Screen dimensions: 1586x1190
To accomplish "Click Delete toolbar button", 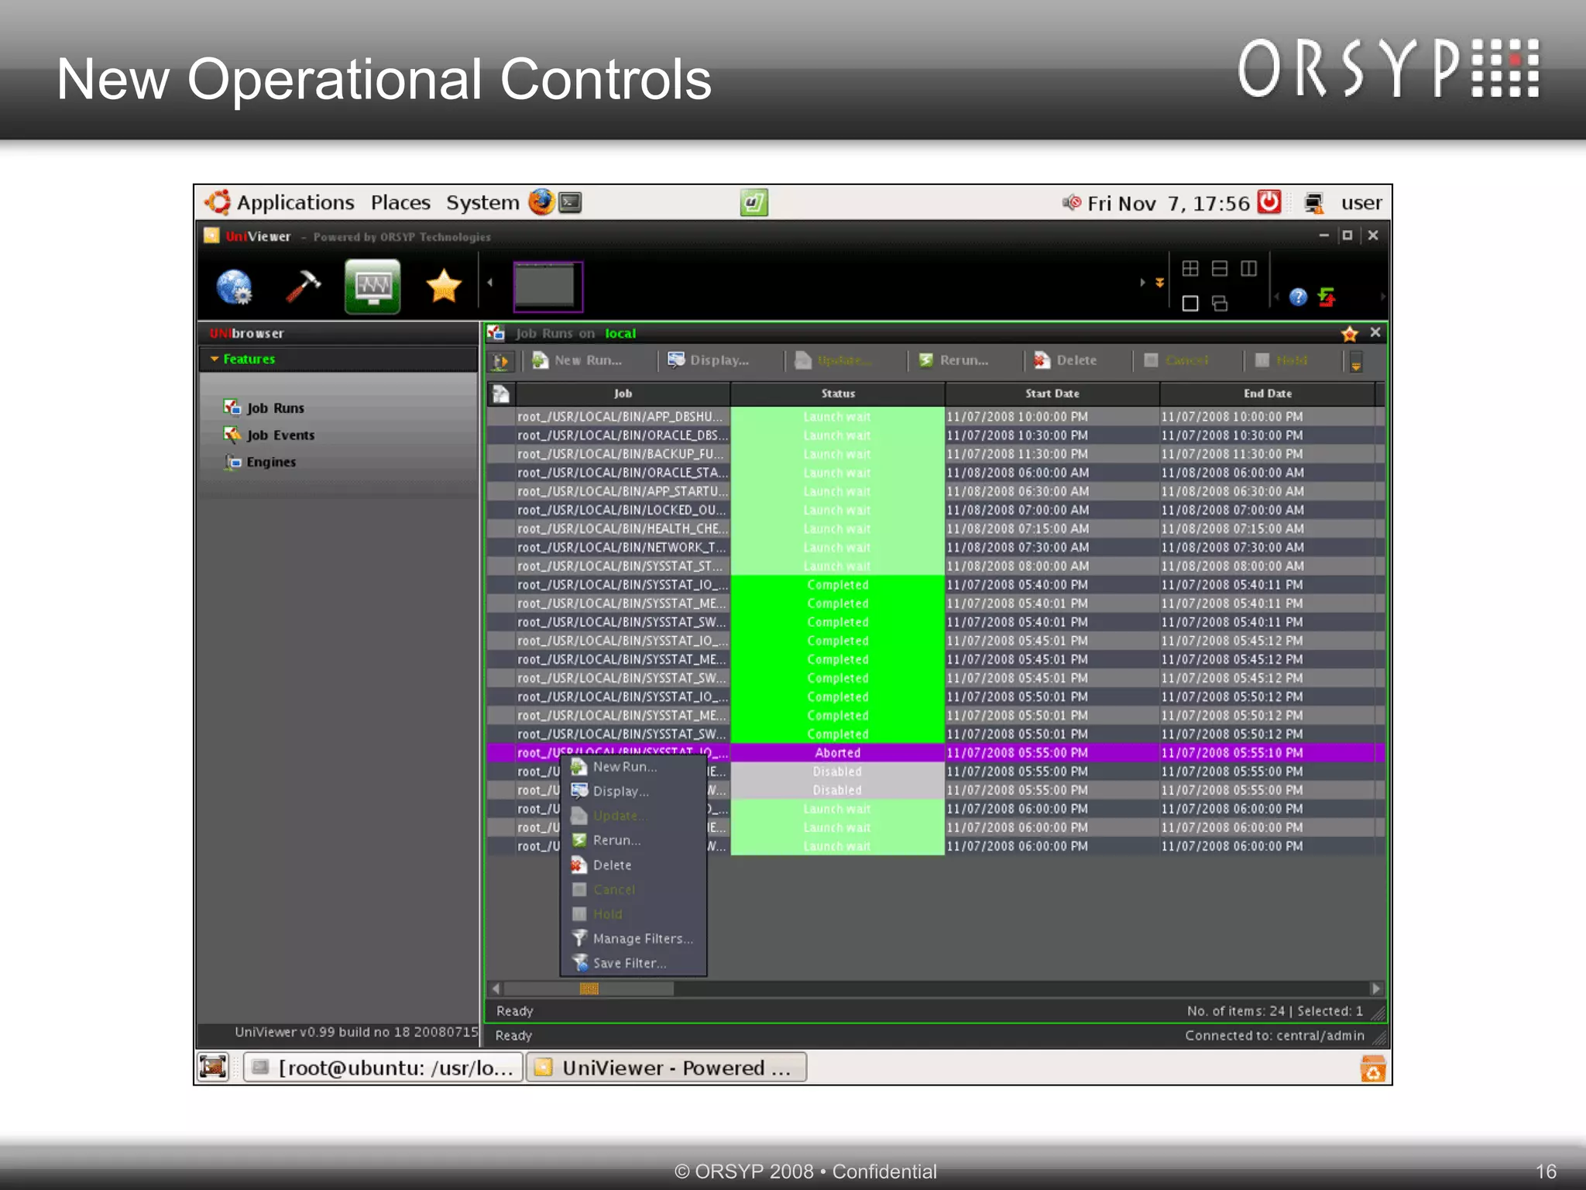I will 1066,360.
